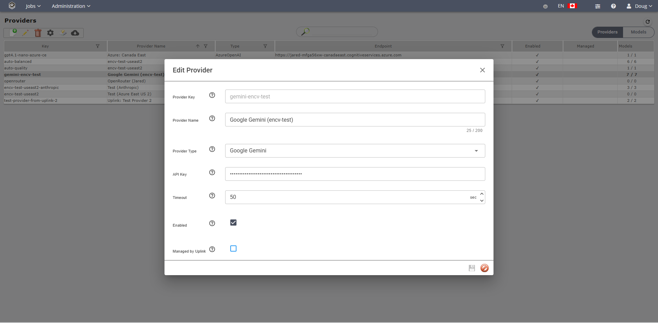Click the help icon beside API Key
Viewport: 658px width, 323px height.
click(212, 172)
